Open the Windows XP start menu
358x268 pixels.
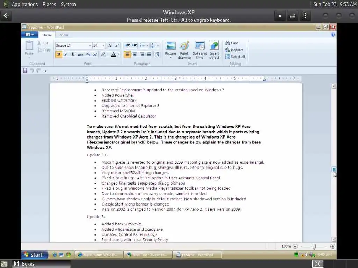click(35, 254)
